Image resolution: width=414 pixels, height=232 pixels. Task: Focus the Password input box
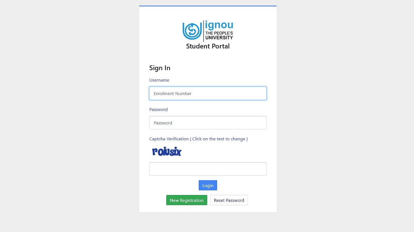coord(208,123)
